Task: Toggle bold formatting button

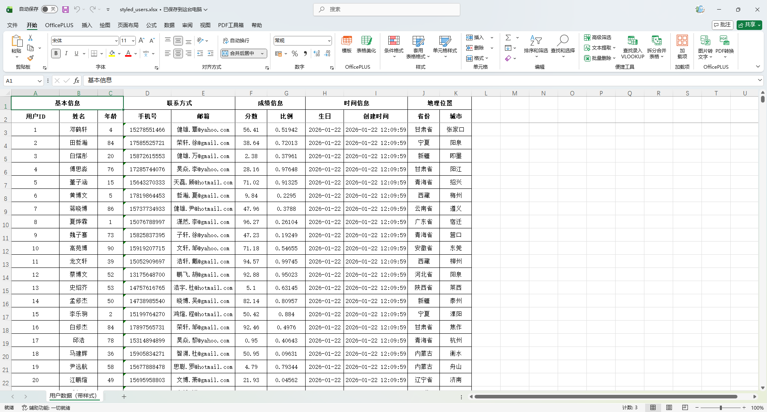Action: point(56,53)
